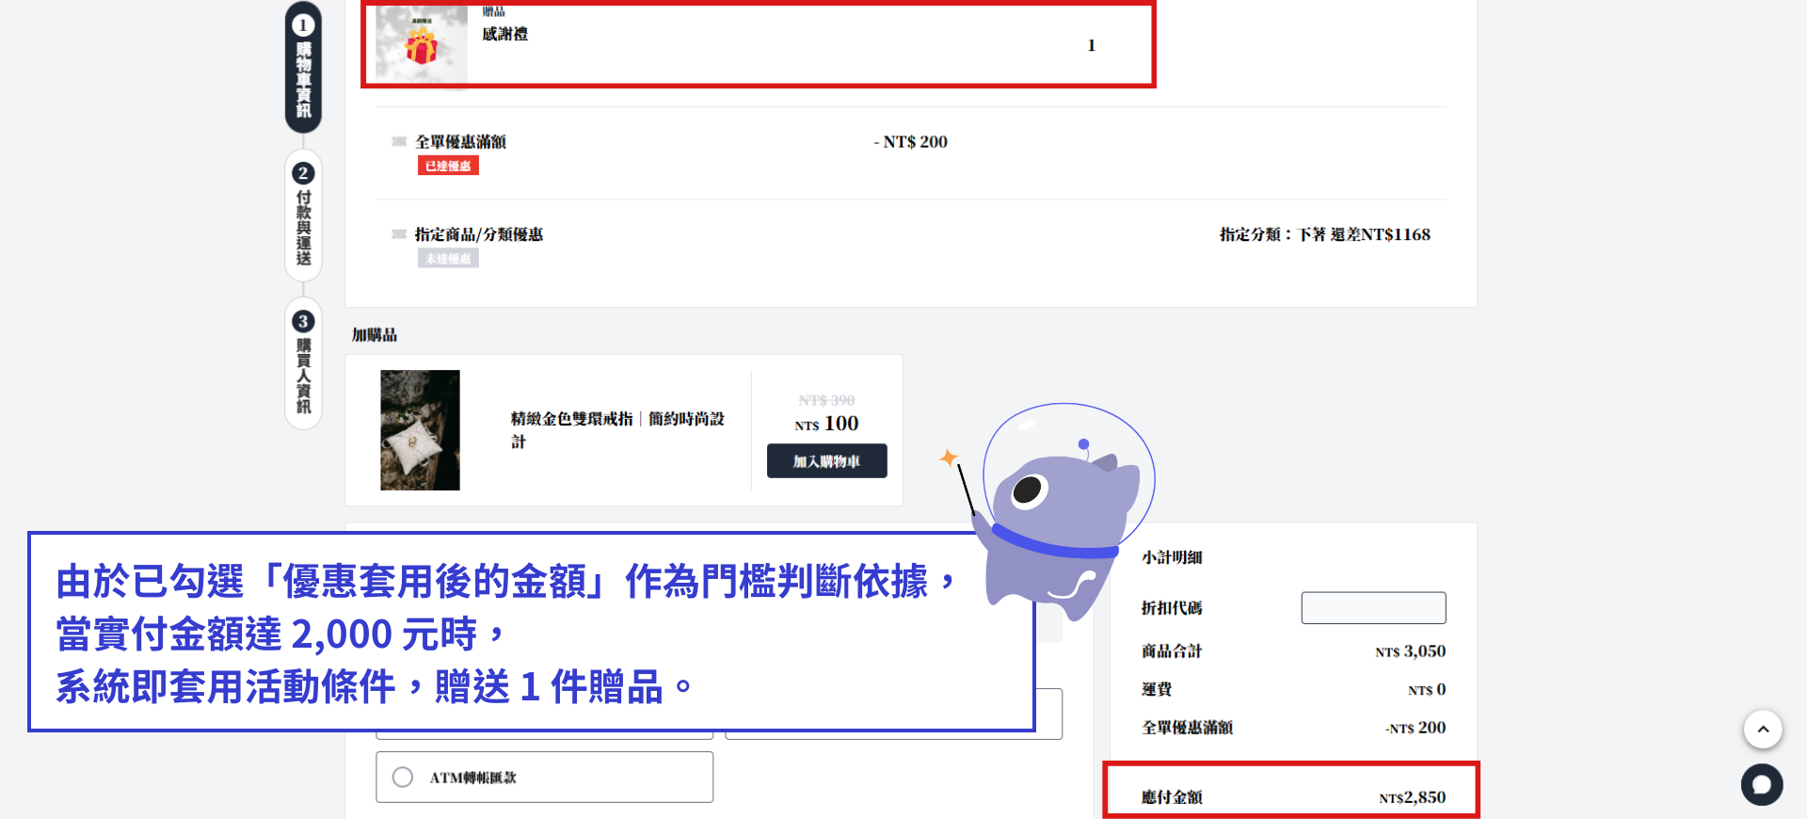The height and width of the screenshot is (819, 1807).
Task: Click the gold ring add-on product thumbnail
Action: (420, 430)
